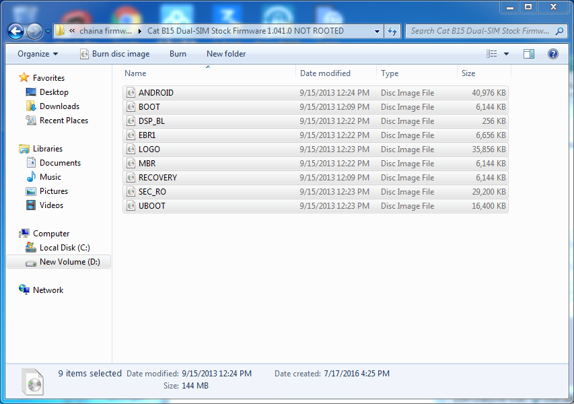
Task: Click the RECOVERY file name
Action: coord(157,178)
